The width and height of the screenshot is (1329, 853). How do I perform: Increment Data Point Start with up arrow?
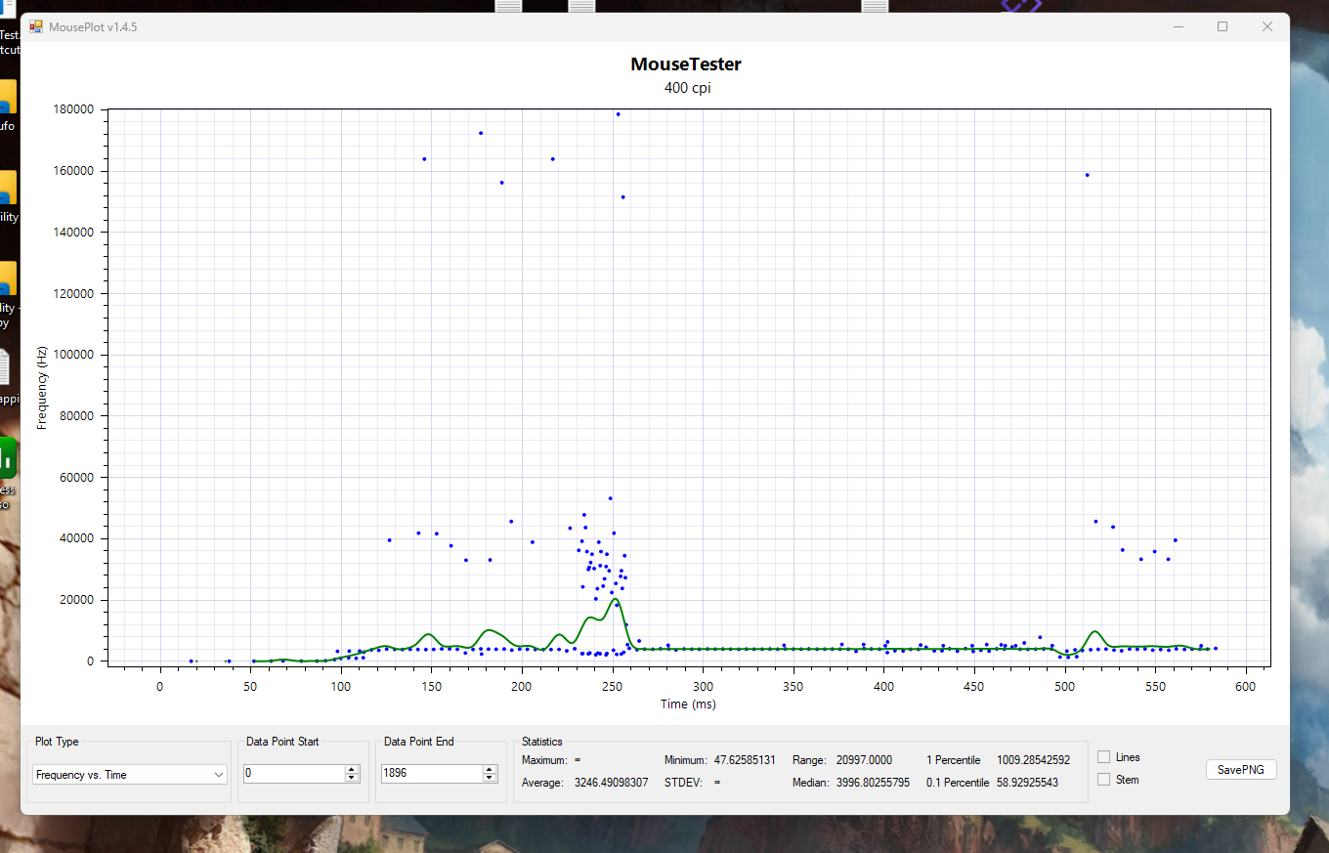pos(352,769)
